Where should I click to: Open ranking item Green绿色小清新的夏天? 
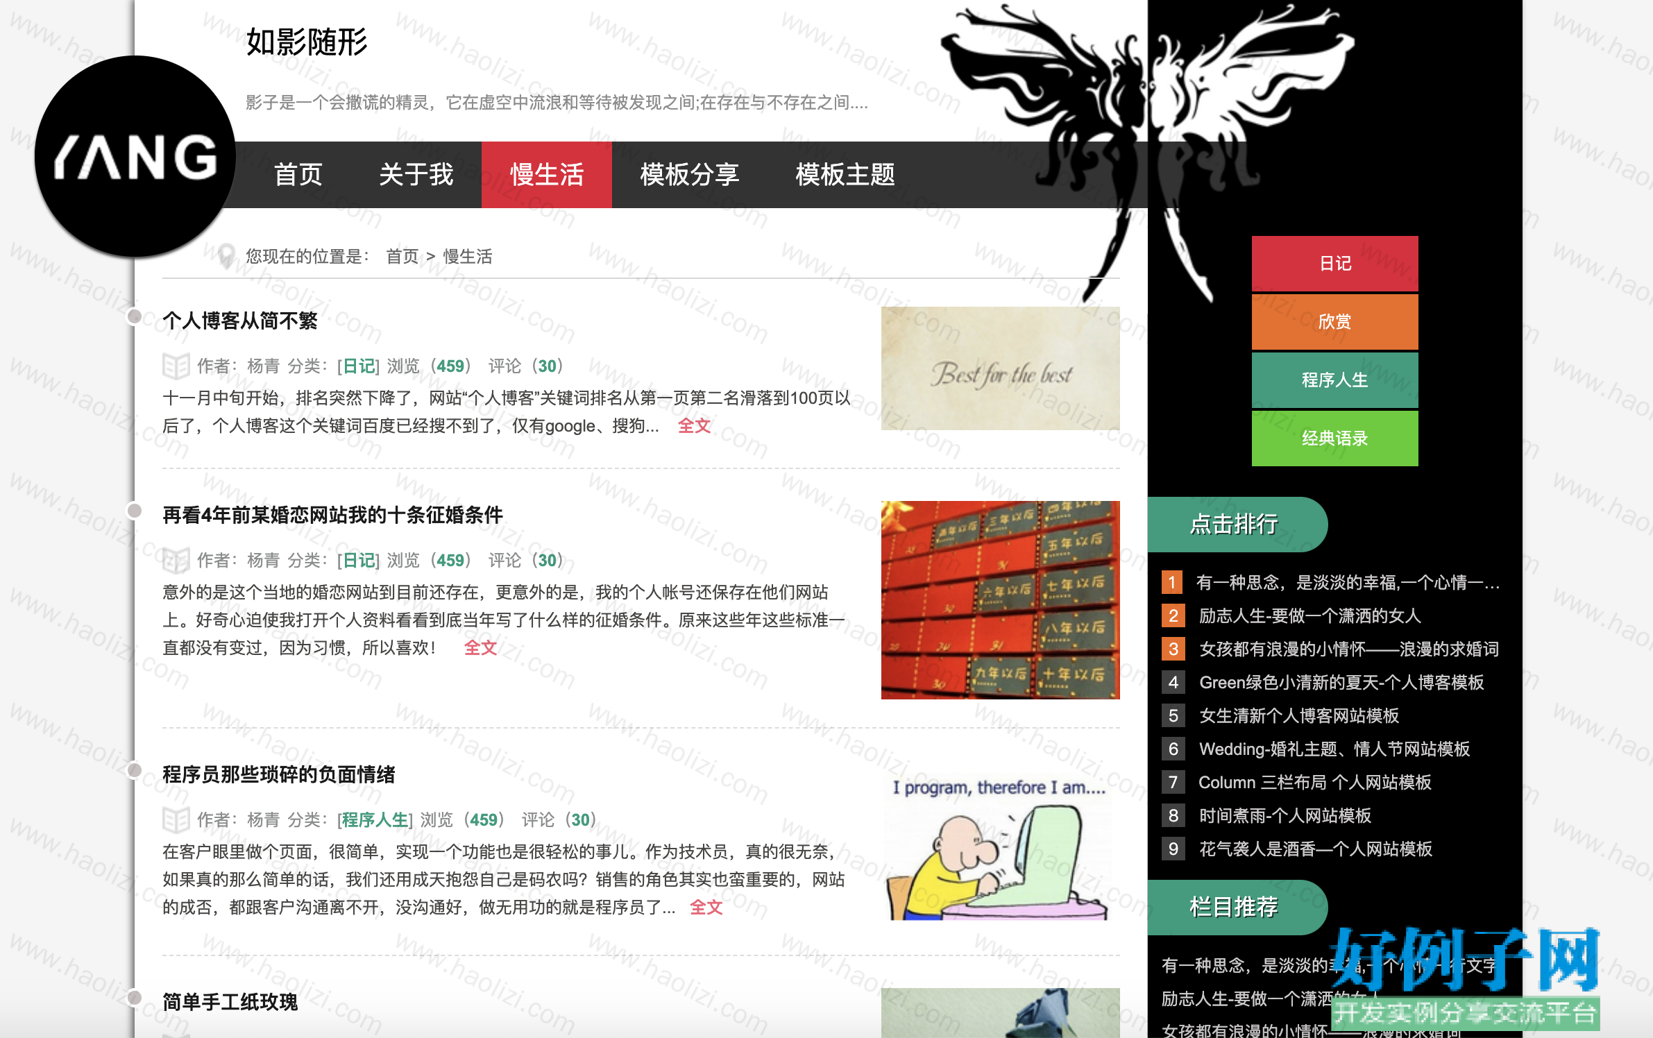coord(1341,683)
